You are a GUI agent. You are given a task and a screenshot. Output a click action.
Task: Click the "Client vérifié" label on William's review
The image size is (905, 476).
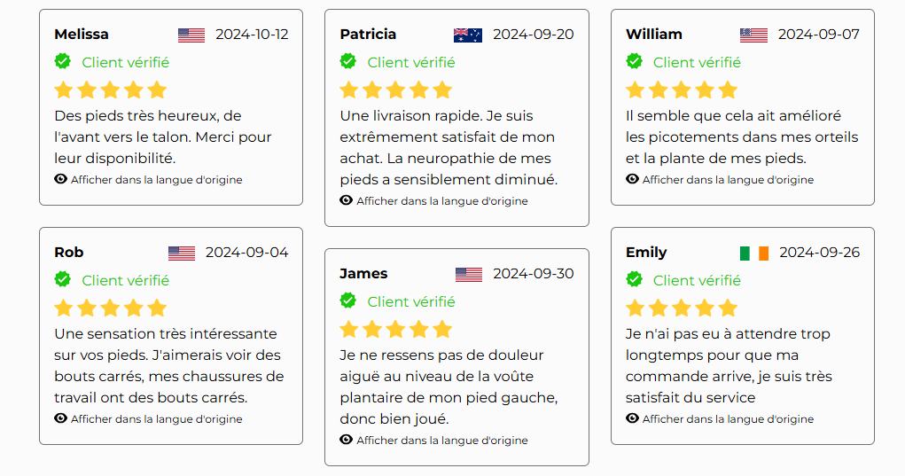pos(697,62)
